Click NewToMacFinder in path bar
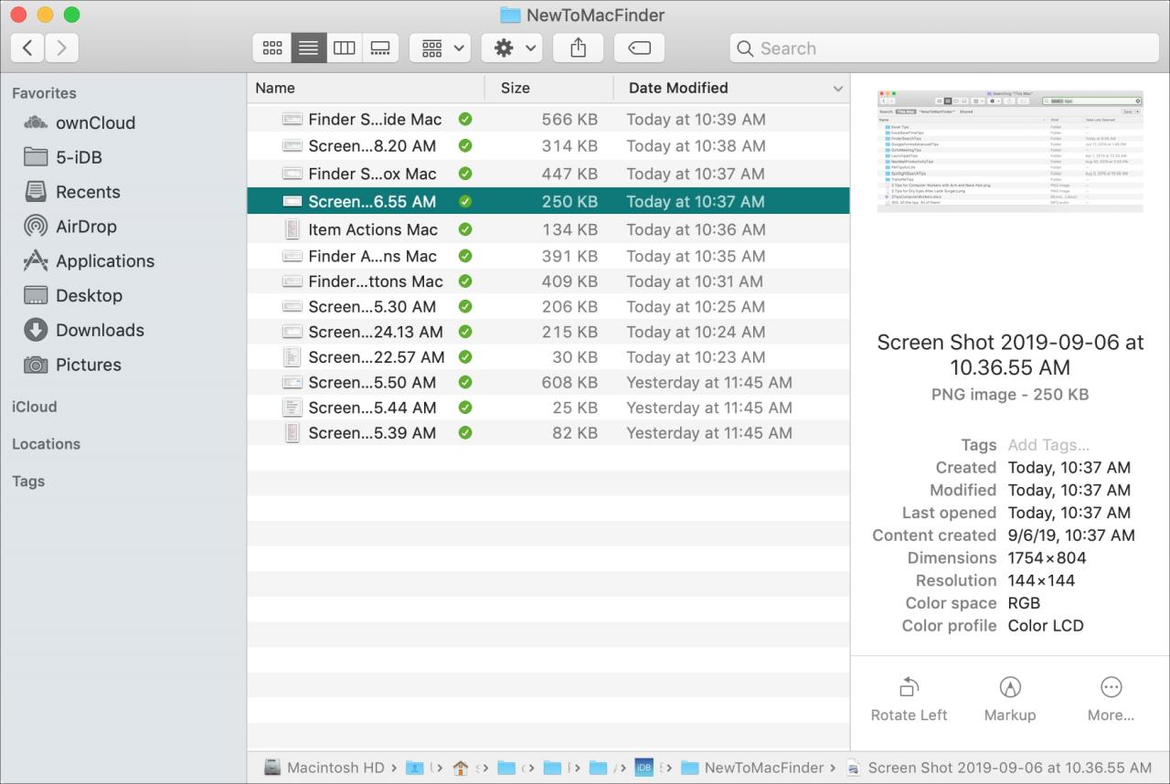 coord(752,768)
